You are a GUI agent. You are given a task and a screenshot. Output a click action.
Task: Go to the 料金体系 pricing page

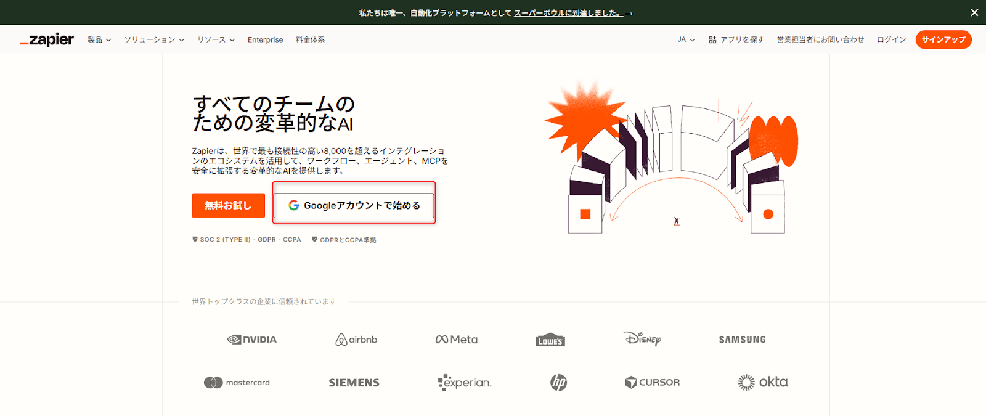pyautogui.click(x=310, y=39)
